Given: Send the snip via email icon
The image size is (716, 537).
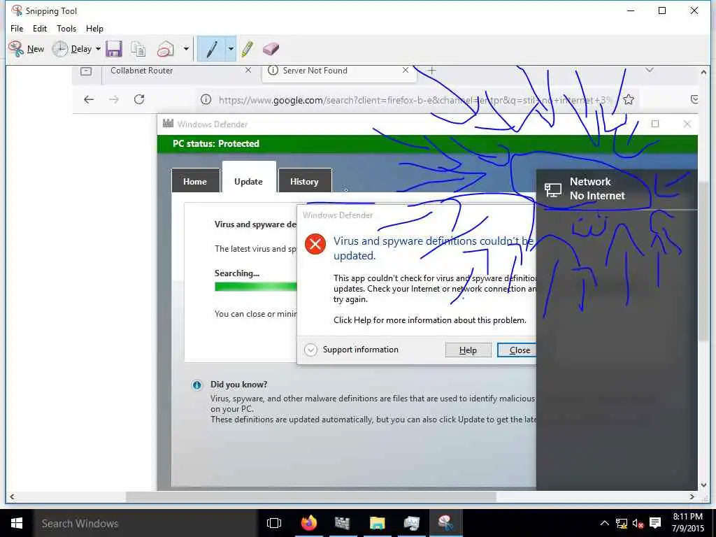Looking at the screenshot, I should 165,49.
